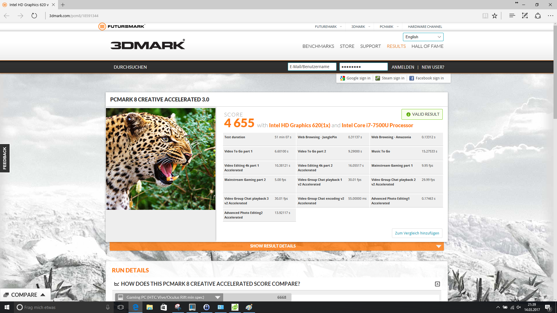Open the English language dropdown
The height and width of the screenshot is (313, 557).
coord(423,37)
